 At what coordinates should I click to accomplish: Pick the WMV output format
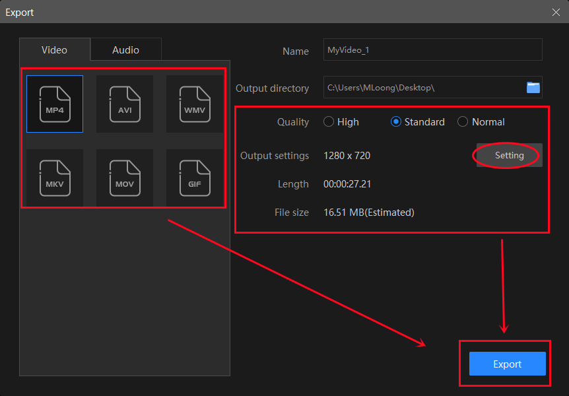(194, 104)
